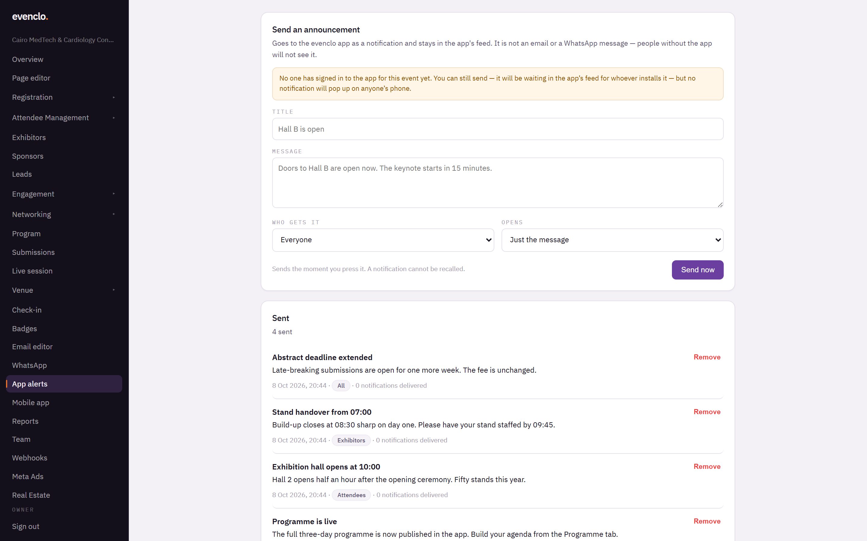Viewport: 867px width, 541px height.
Task: Expand the Registration submenu arrow
Action: 113,97
